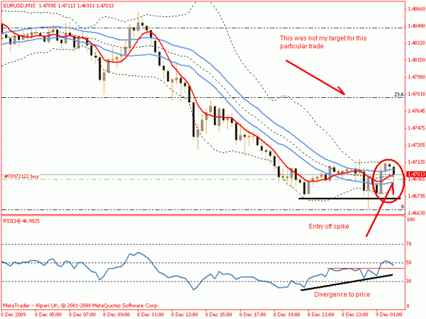Select the 'Divergence to price' text label
This screenshot has height=319, width=426.
pyautogui.click(x=342, y=295)
